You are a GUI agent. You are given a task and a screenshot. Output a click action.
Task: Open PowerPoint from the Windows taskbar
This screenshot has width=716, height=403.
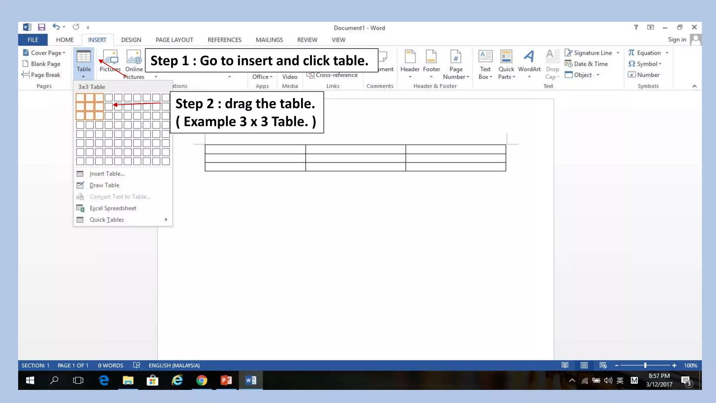coord(226,380)
